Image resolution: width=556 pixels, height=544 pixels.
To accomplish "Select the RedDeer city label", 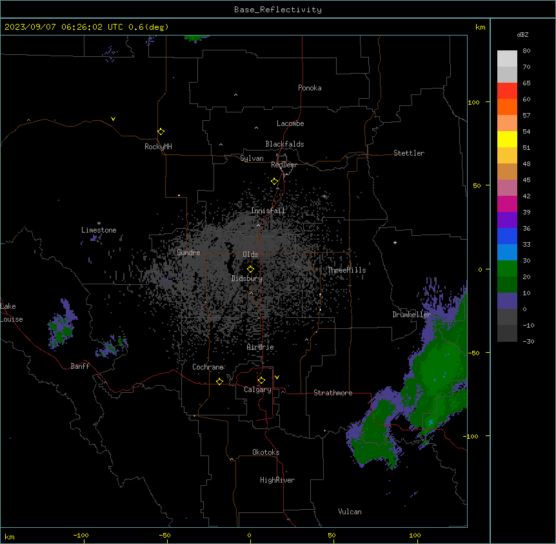I will point(284,165).
